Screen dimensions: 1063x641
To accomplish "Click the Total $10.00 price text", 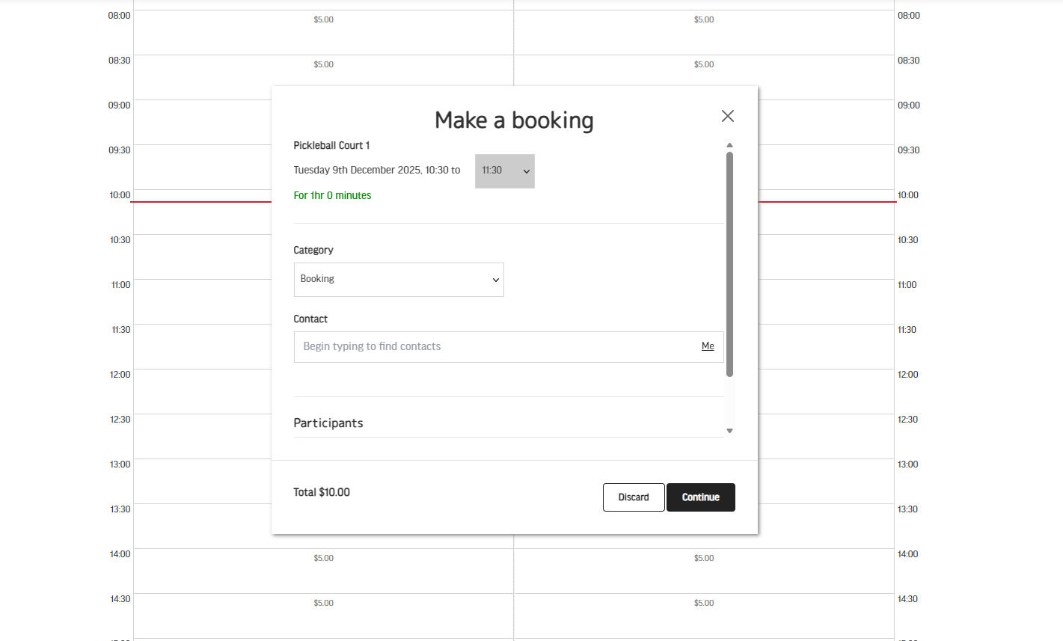I will click(322, 492).
